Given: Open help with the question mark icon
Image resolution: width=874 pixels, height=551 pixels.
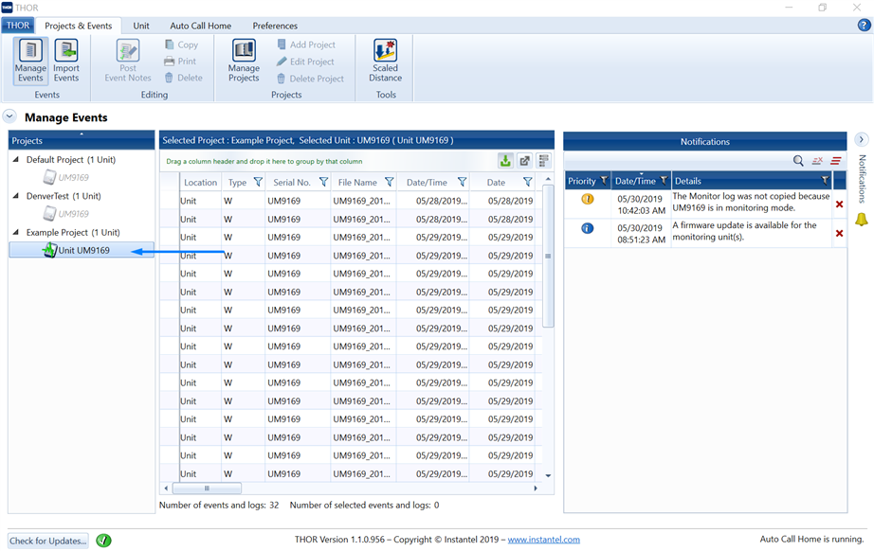Looking at the screenshot, I should click(x=863, y=26).
